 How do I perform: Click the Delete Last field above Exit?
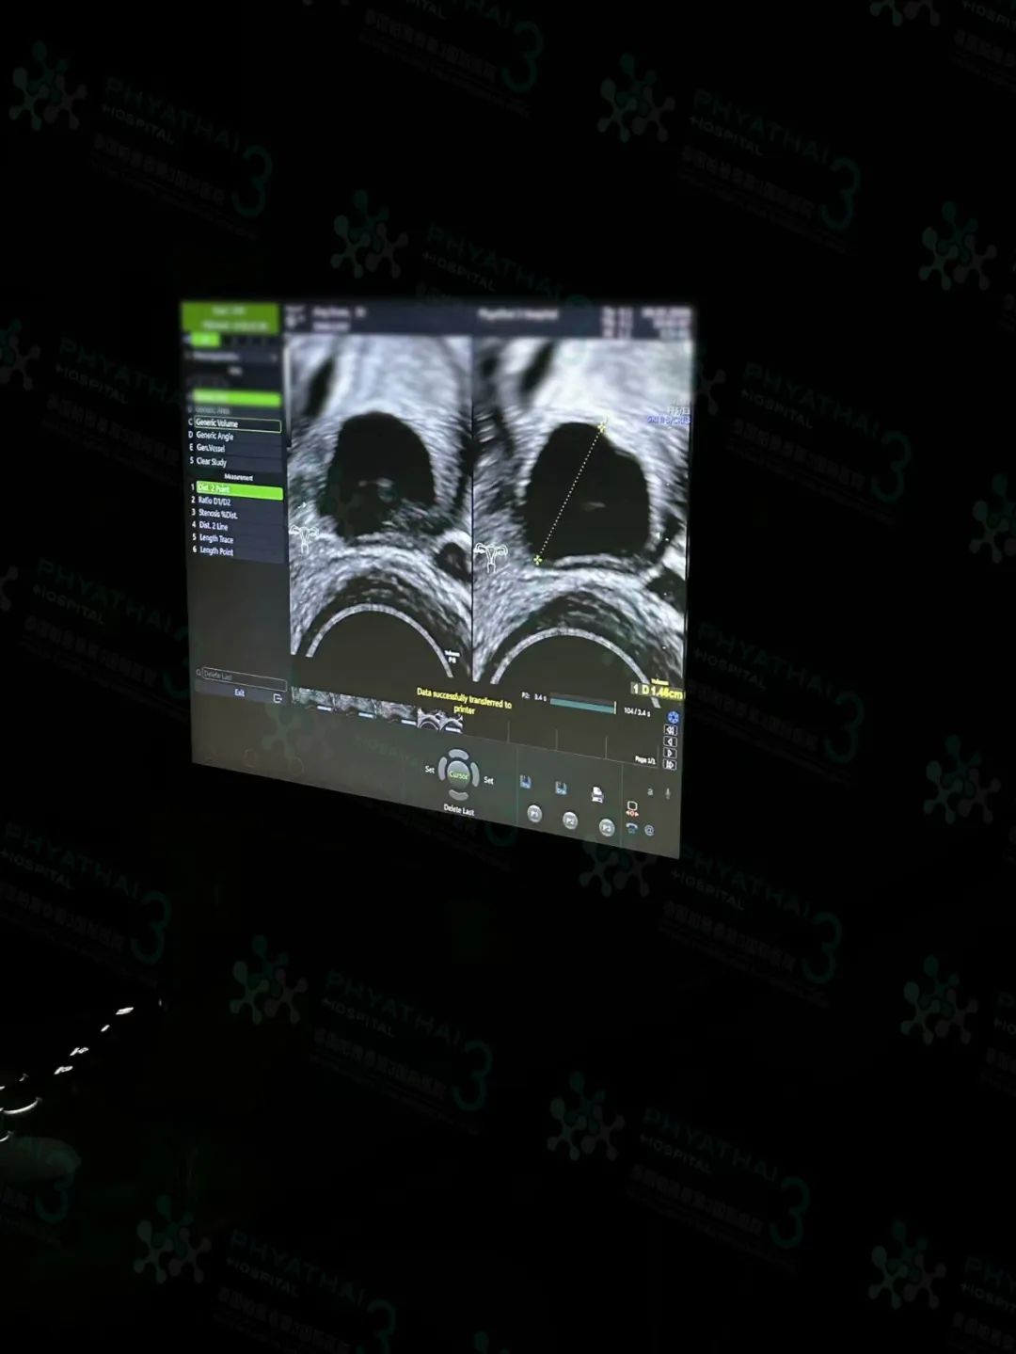tap(244, 679)
